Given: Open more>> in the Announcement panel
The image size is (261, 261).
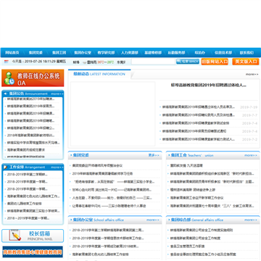Looking at the screenshot, I should 57,94.
